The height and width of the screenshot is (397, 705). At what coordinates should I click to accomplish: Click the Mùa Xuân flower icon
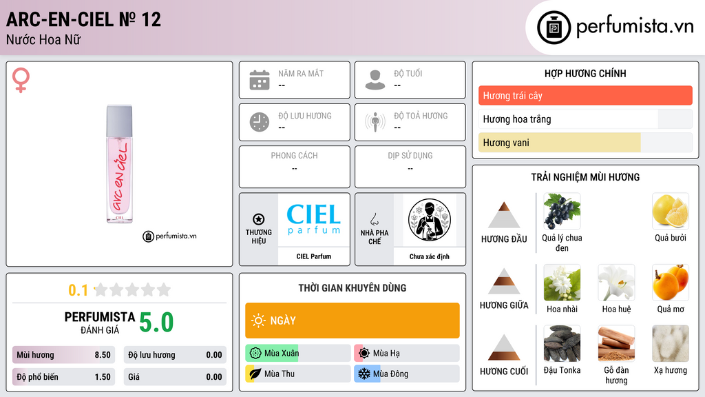[255, 353]
